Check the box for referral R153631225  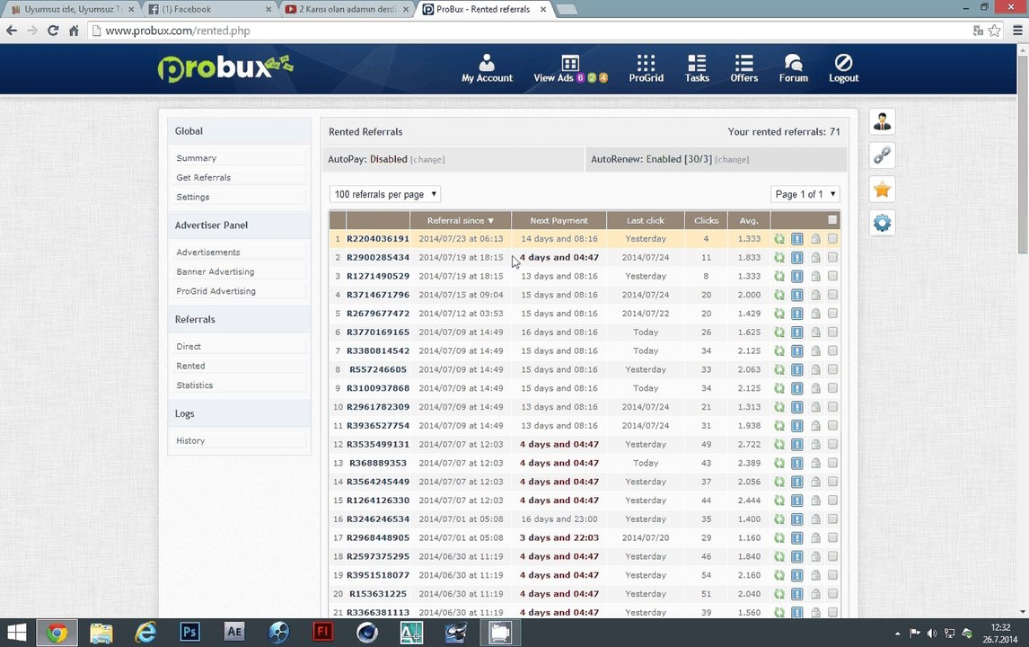point(832,593)
